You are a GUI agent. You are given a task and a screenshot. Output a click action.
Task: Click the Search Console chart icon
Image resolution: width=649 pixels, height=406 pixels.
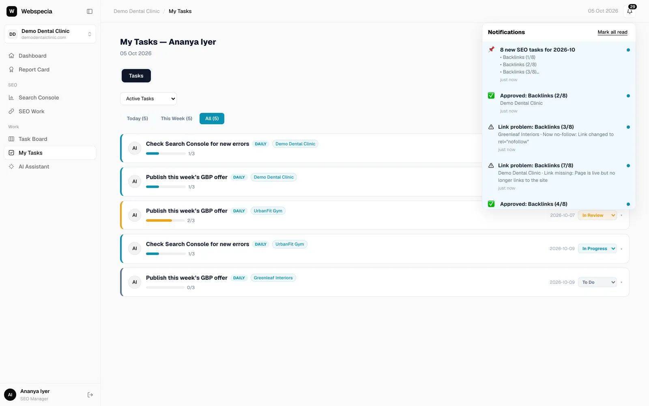coord(11,97)
